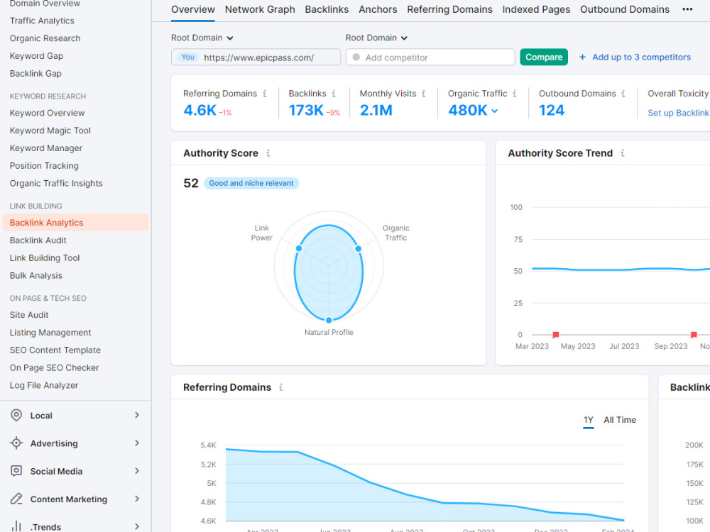Click the Local map pin icon
This screenshot has height=532, width=710.
16,415
